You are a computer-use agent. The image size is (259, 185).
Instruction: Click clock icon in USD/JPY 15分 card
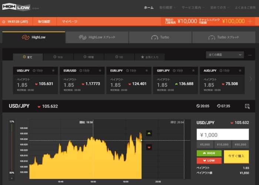34,71
